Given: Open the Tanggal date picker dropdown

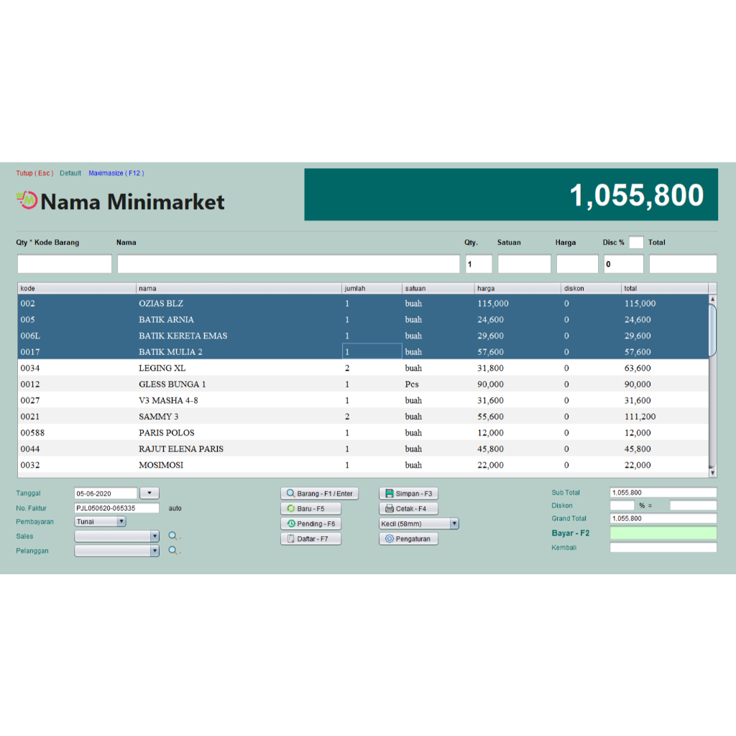Looking at the screenshot, I should [149, 493].
